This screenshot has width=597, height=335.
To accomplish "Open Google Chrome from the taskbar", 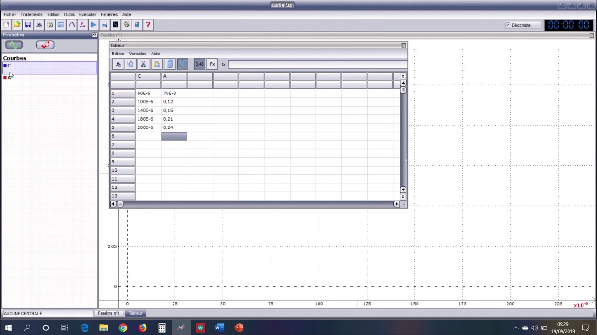I will pos(123,328).
